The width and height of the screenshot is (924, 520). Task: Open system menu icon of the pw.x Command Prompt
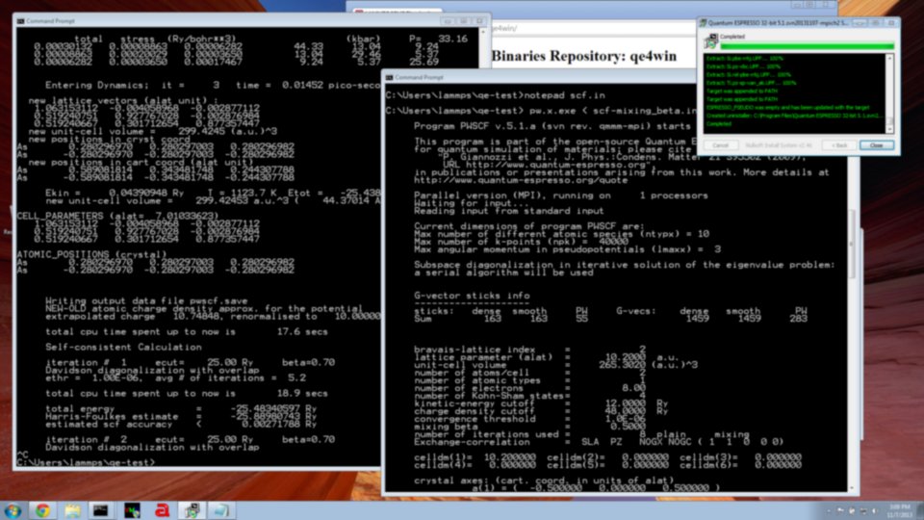(389, 77)
